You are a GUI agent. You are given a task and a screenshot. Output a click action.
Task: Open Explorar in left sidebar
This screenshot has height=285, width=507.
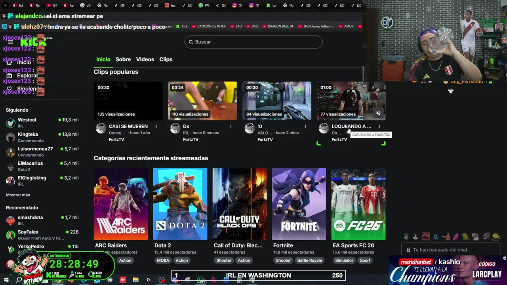click(23, 76)
